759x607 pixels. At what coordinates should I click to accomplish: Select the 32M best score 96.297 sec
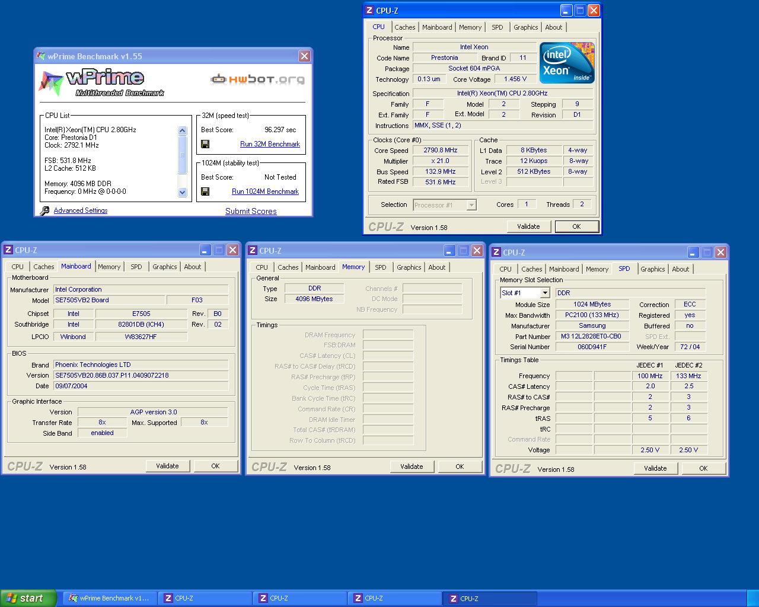(x=280, y=130)
